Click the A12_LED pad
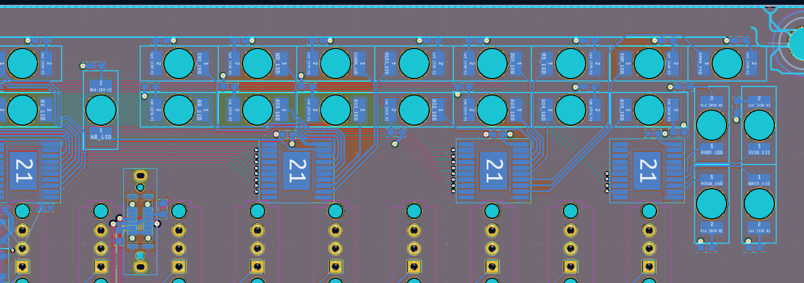The height and width of the screenshot is (283, 804). [x=438, y=109]
